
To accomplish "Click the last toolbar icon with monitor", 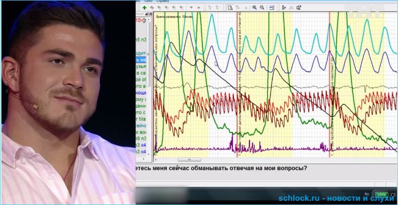I will (299, 7).
